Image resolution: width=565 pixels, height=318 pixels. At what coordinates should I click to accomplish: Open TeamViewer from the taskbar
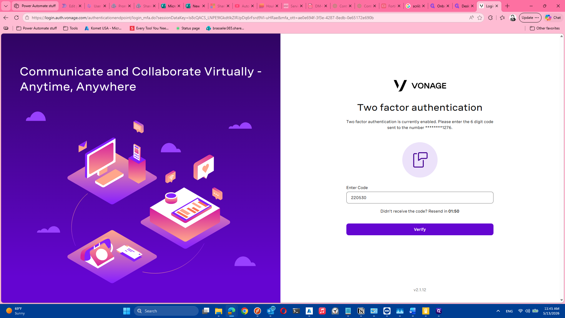tap(387, 311)
